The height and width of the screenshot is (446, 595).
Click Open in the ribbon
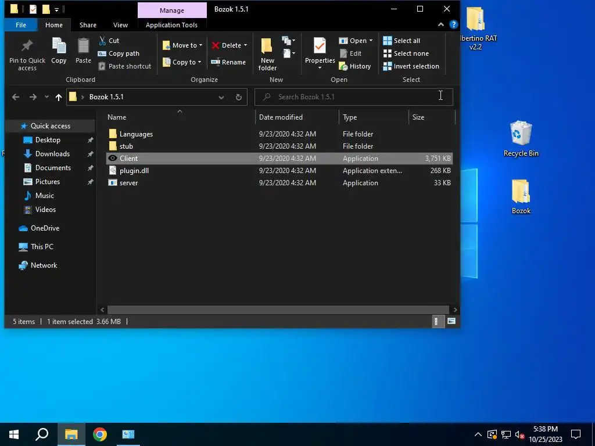tap(353, 41)
